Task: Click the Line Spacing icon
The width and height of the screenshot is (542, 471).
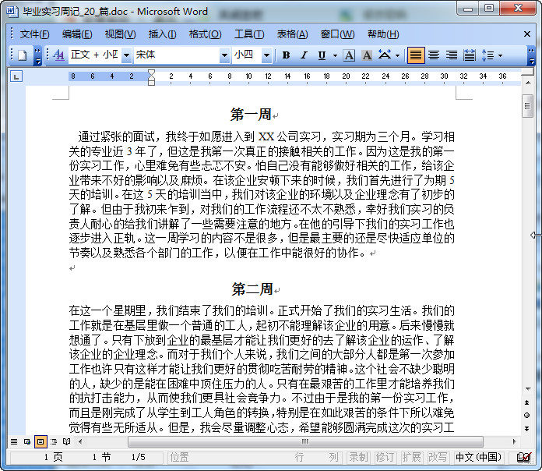Action: point(487,55)
